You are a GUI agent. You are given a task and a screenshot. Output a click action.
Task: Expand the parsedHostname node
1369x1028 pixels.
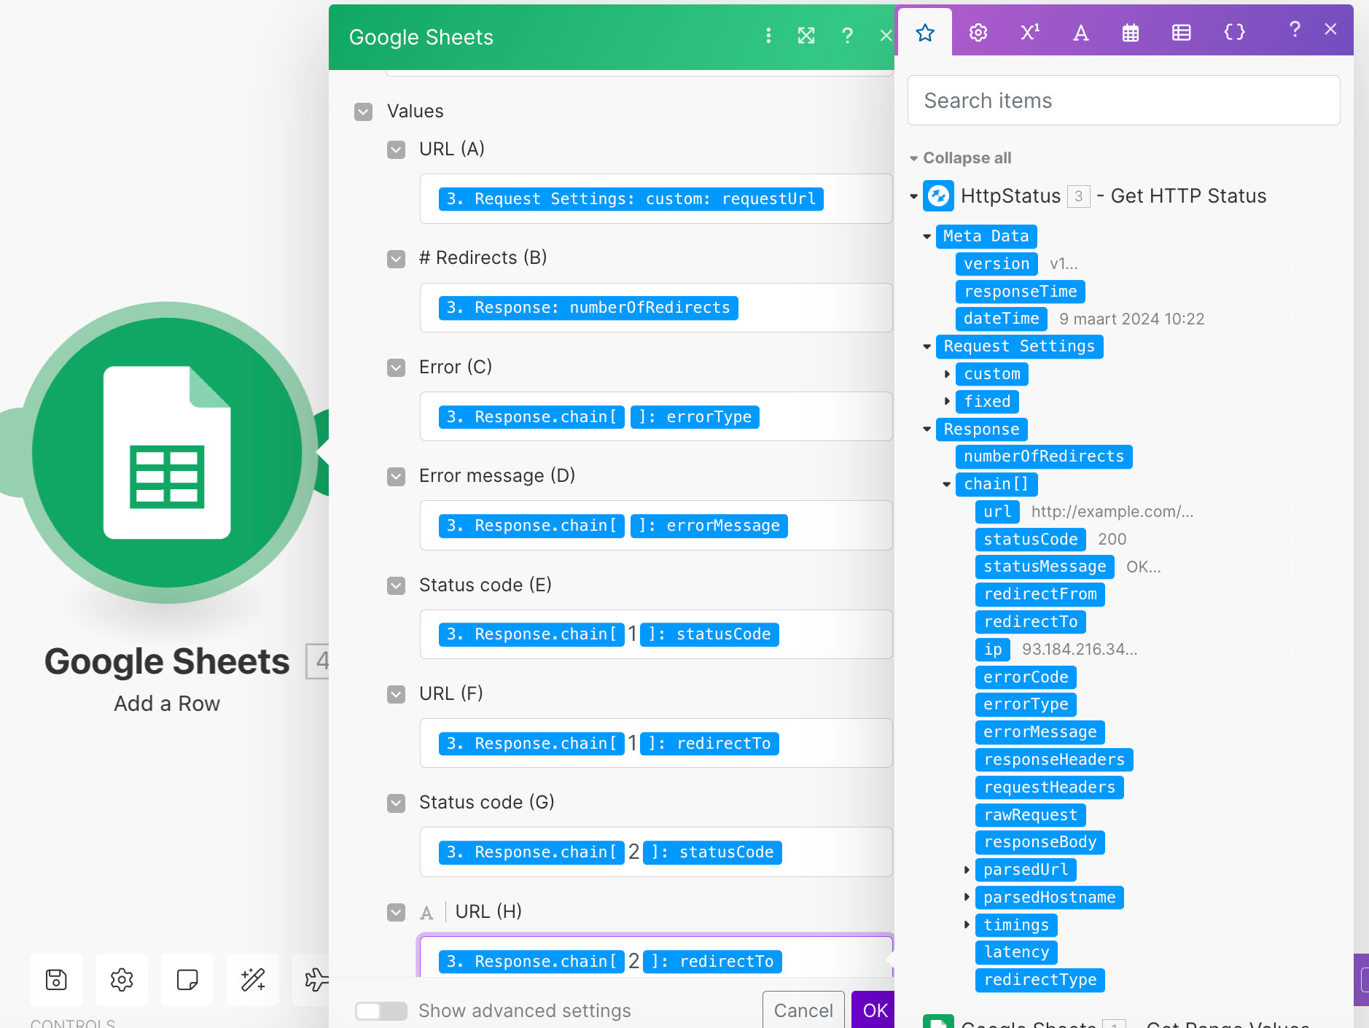(967, 897)
